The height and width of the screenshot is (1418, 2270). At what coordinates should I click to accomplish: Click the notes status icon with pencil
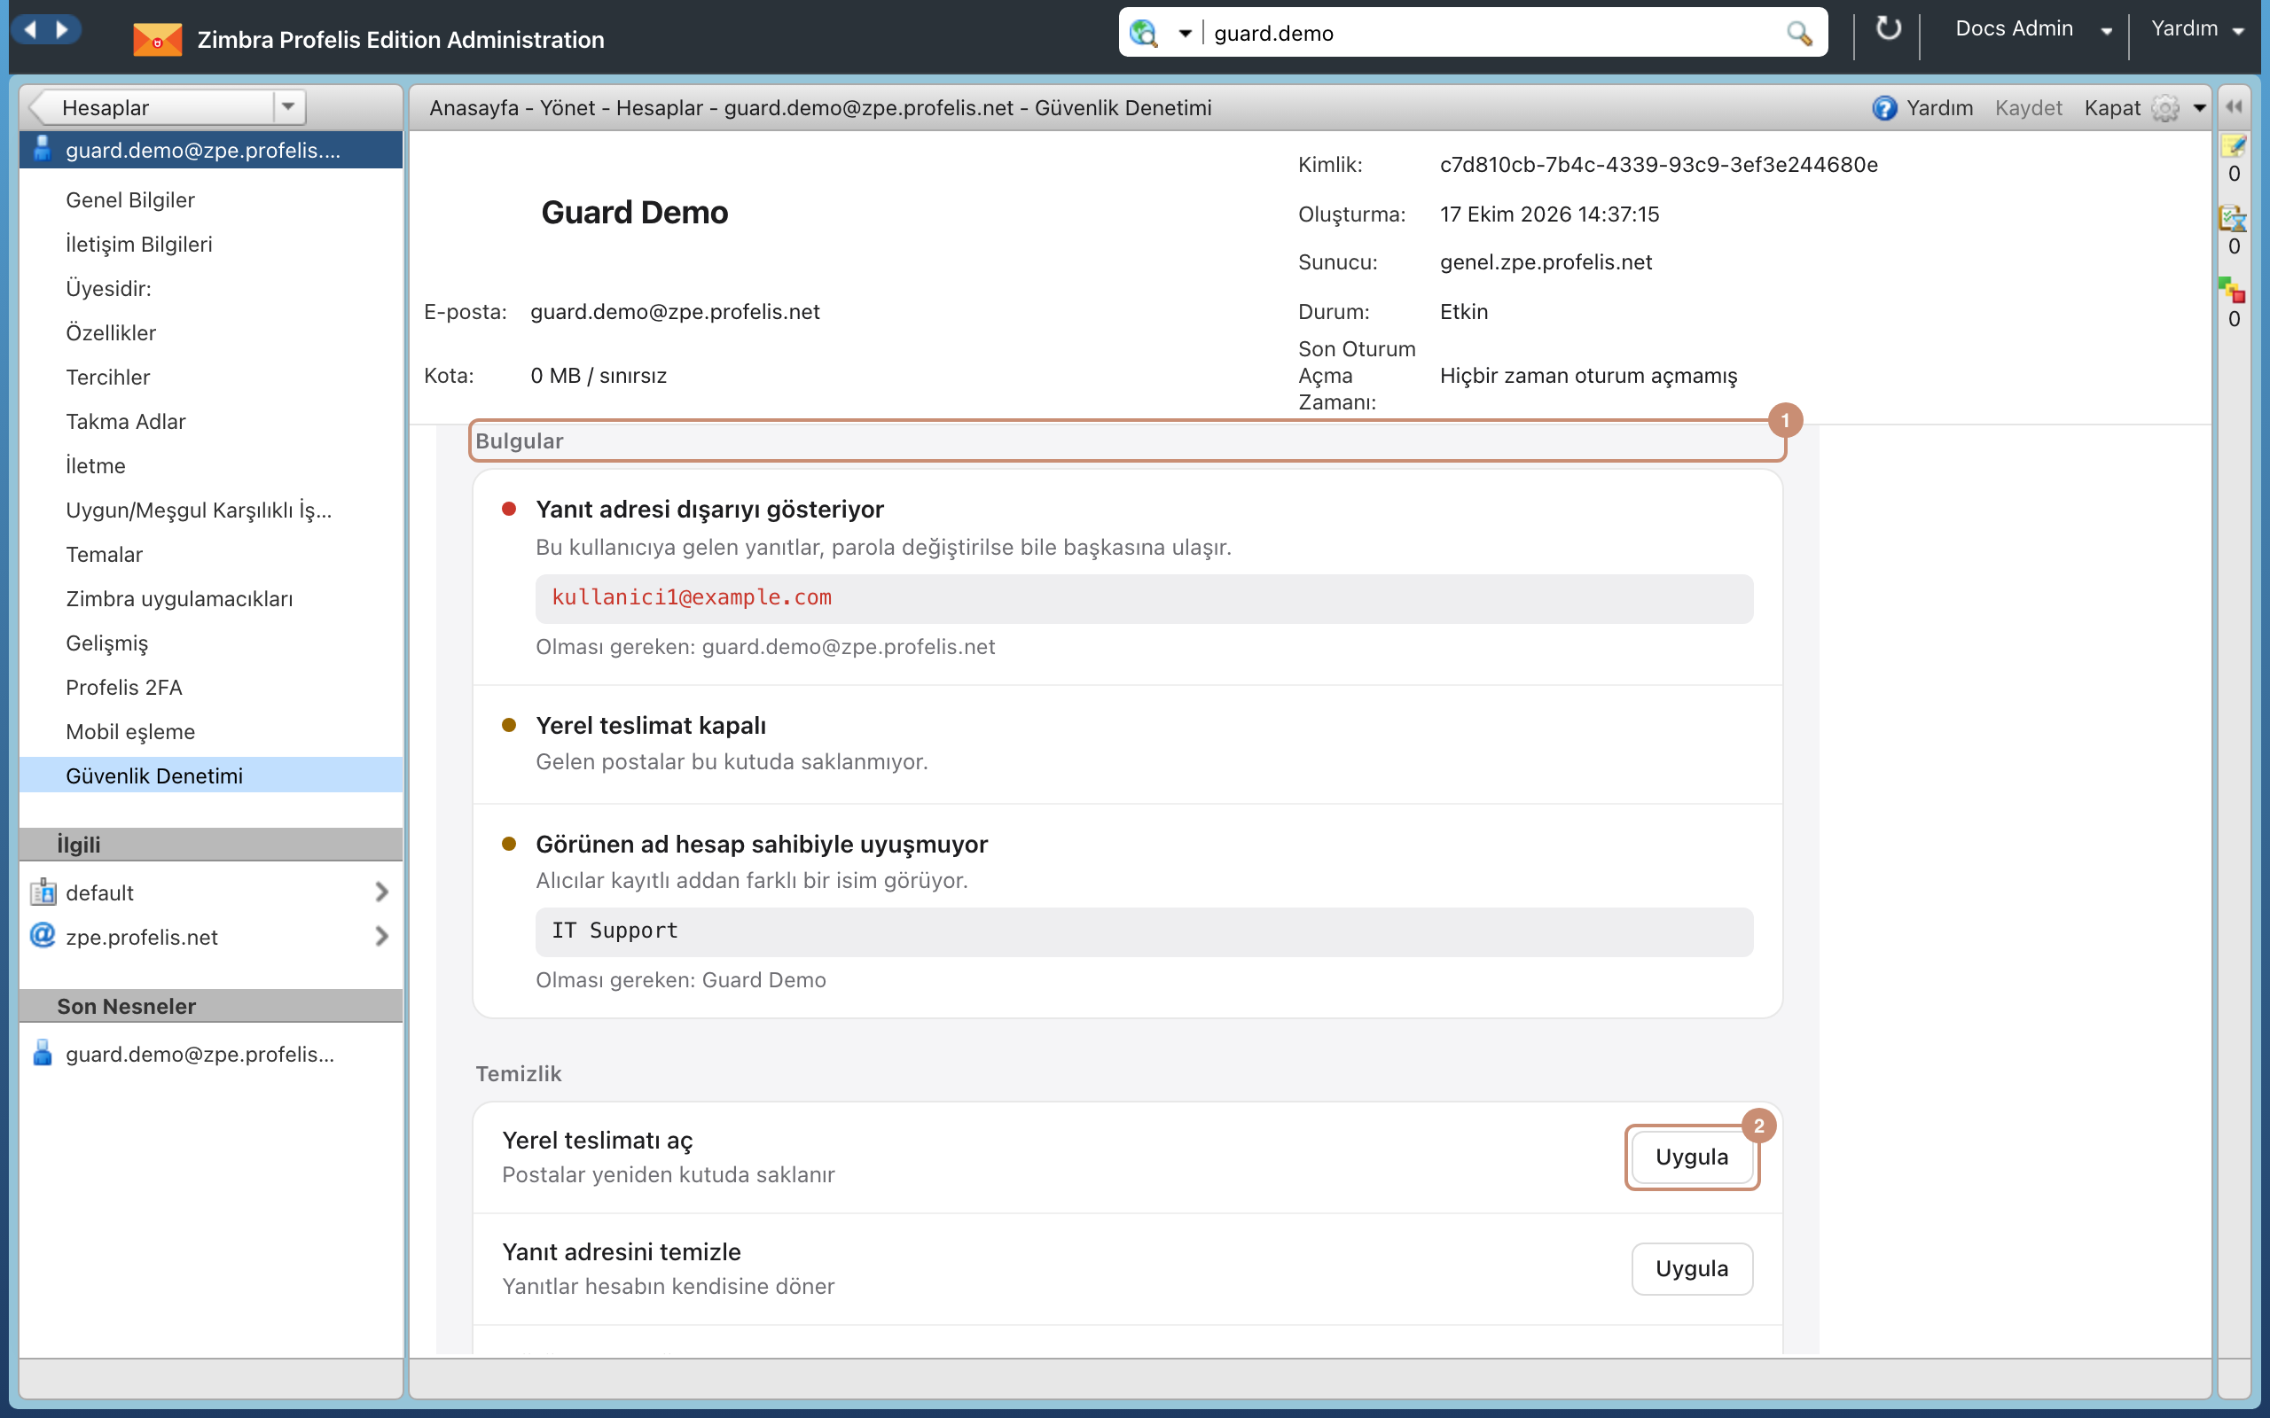pyautogui.click(x=2234, y=145)
